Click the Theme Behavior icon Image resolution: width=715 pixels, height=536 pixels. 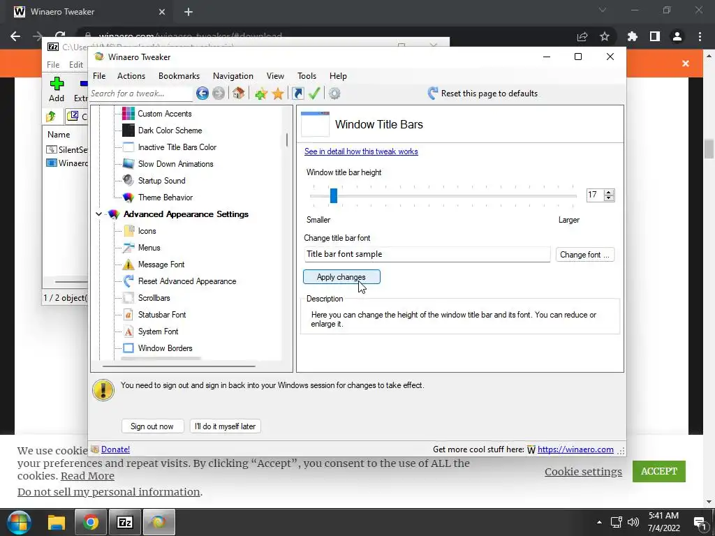(128, 198)
